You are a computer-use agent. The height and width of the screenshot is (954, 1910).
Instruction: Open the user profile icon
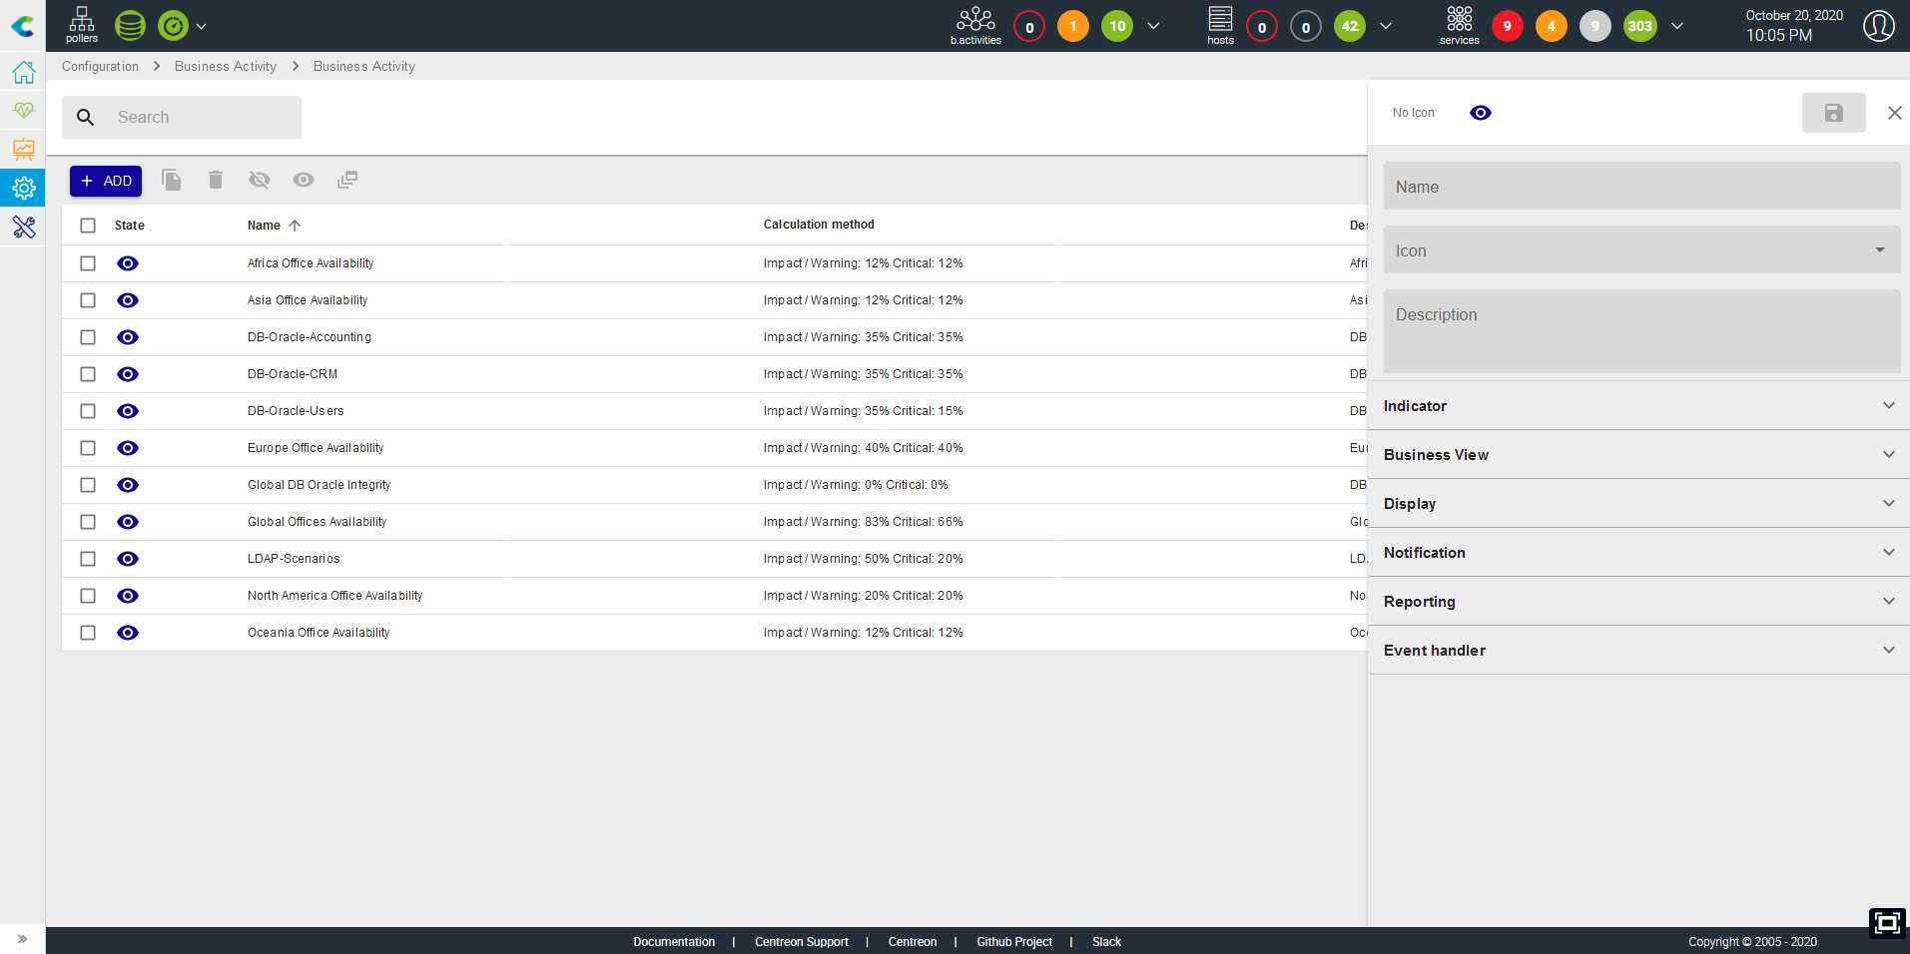tap(1878, 26)
